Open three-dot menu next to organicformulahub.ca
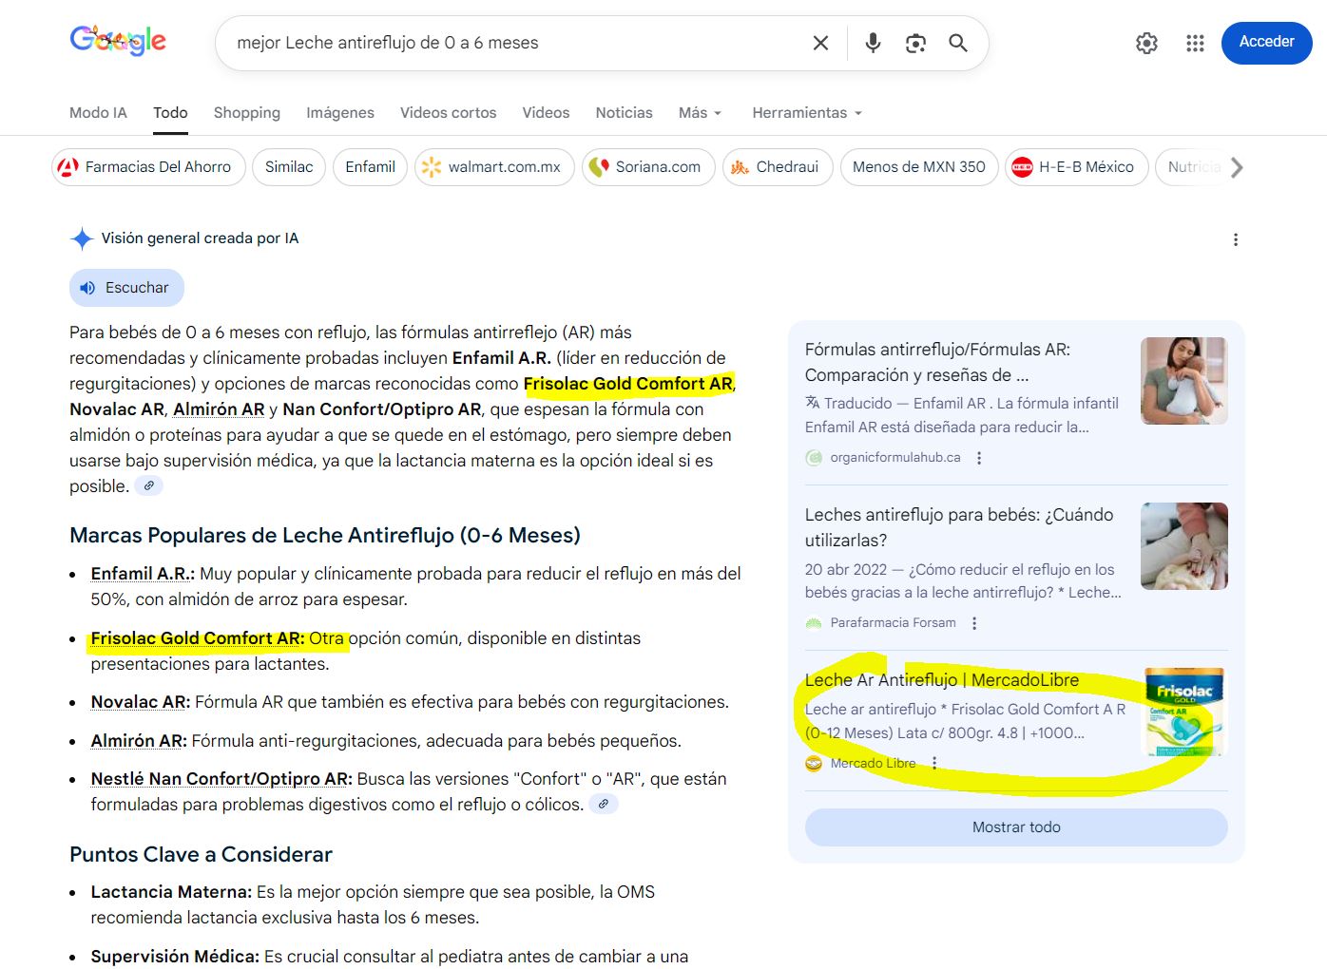 (x=979, y=458)
